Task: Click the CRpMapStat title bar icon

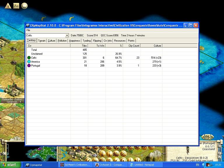Action: [27, 25]
